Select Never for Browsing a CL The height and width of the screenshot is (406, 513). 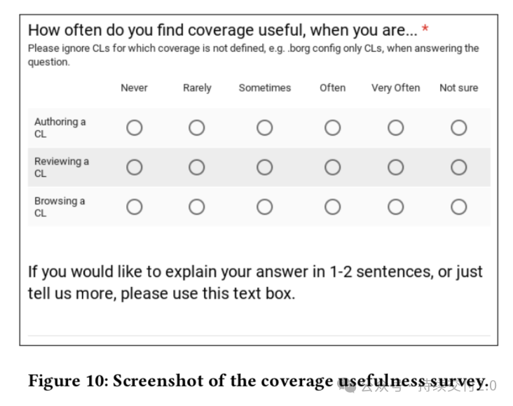pos(135,207)
